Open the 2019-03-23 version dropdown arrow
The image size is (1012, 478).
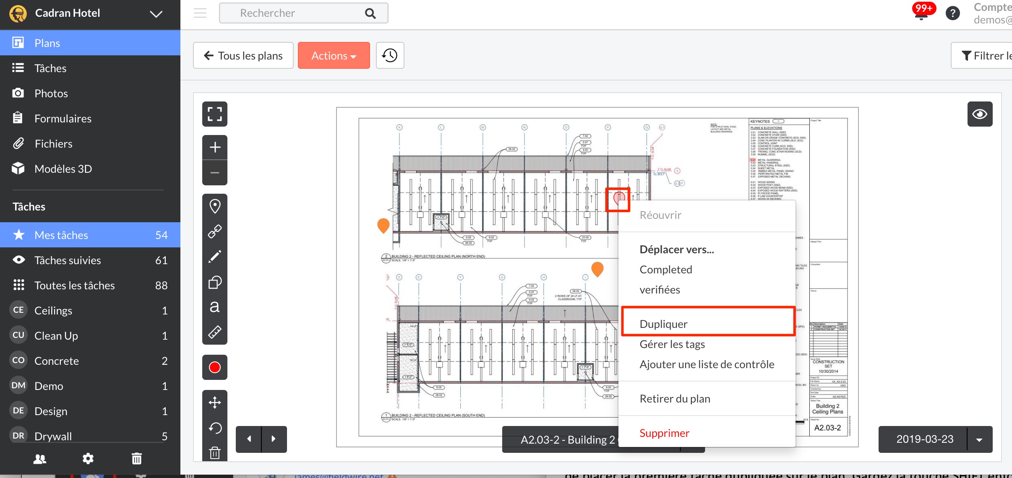coord(979,439)
